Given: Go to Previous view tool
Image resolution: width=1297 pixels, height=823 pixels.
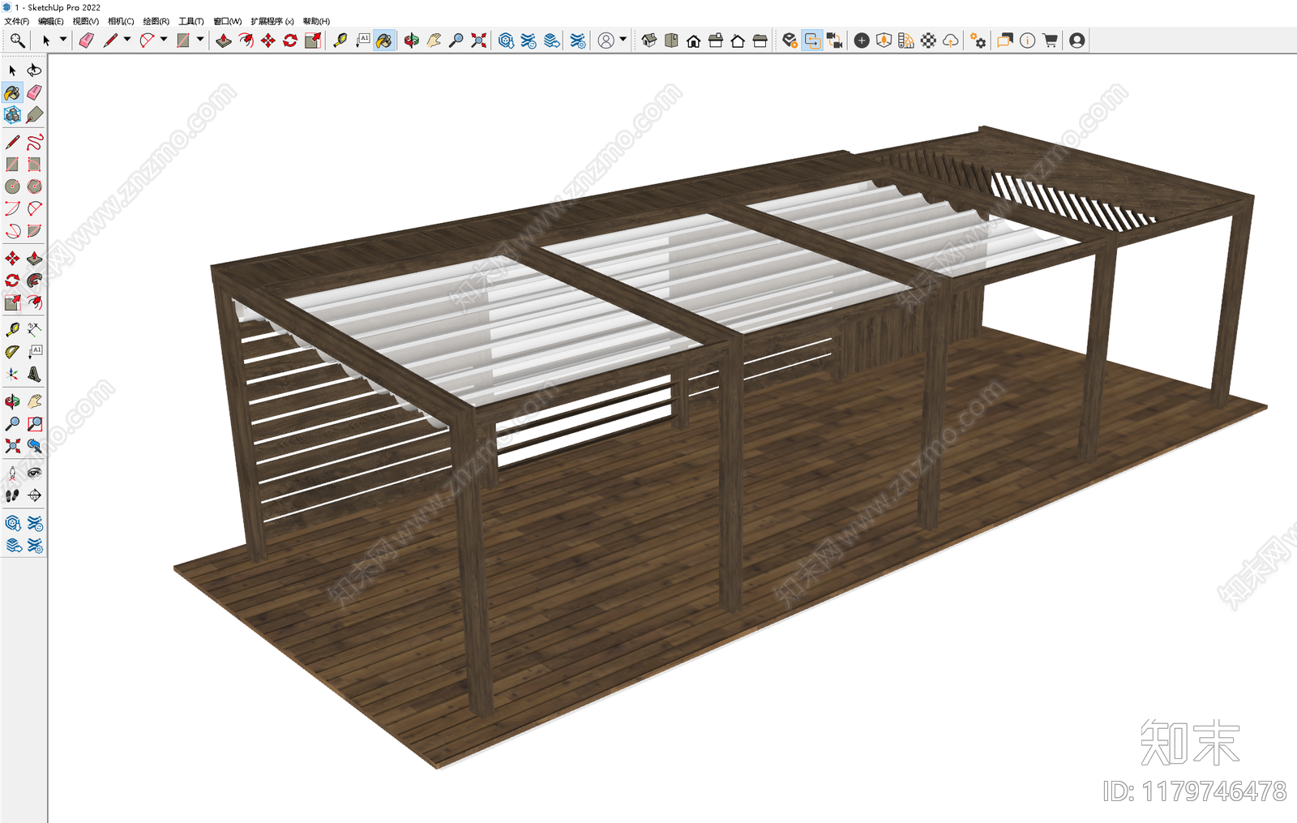Looking at the screenshot, I should [34, 446].
